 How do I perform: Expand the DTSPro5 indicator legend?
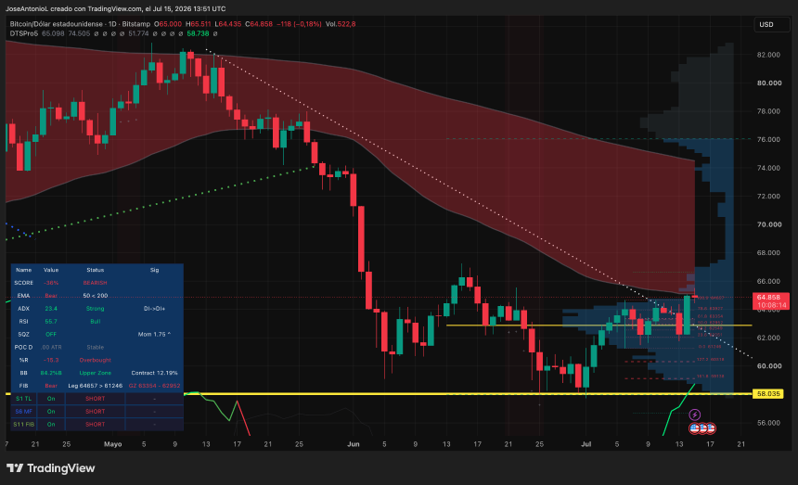pyautogui.click(x=23, y=33)
